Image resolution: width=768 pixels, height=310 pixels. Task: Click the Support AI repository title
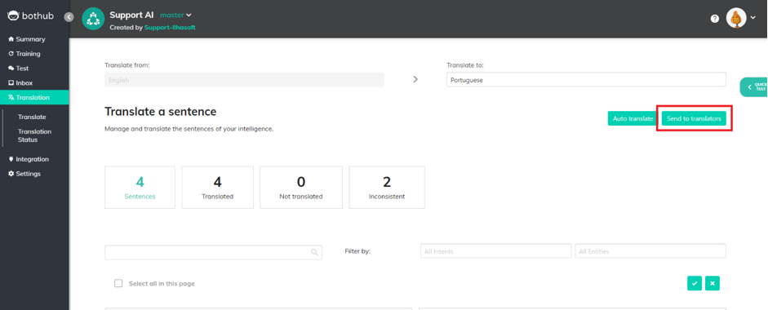coord(131,15)
